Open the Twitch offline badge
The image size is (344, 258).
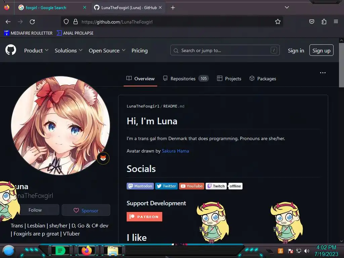[224, 186]
